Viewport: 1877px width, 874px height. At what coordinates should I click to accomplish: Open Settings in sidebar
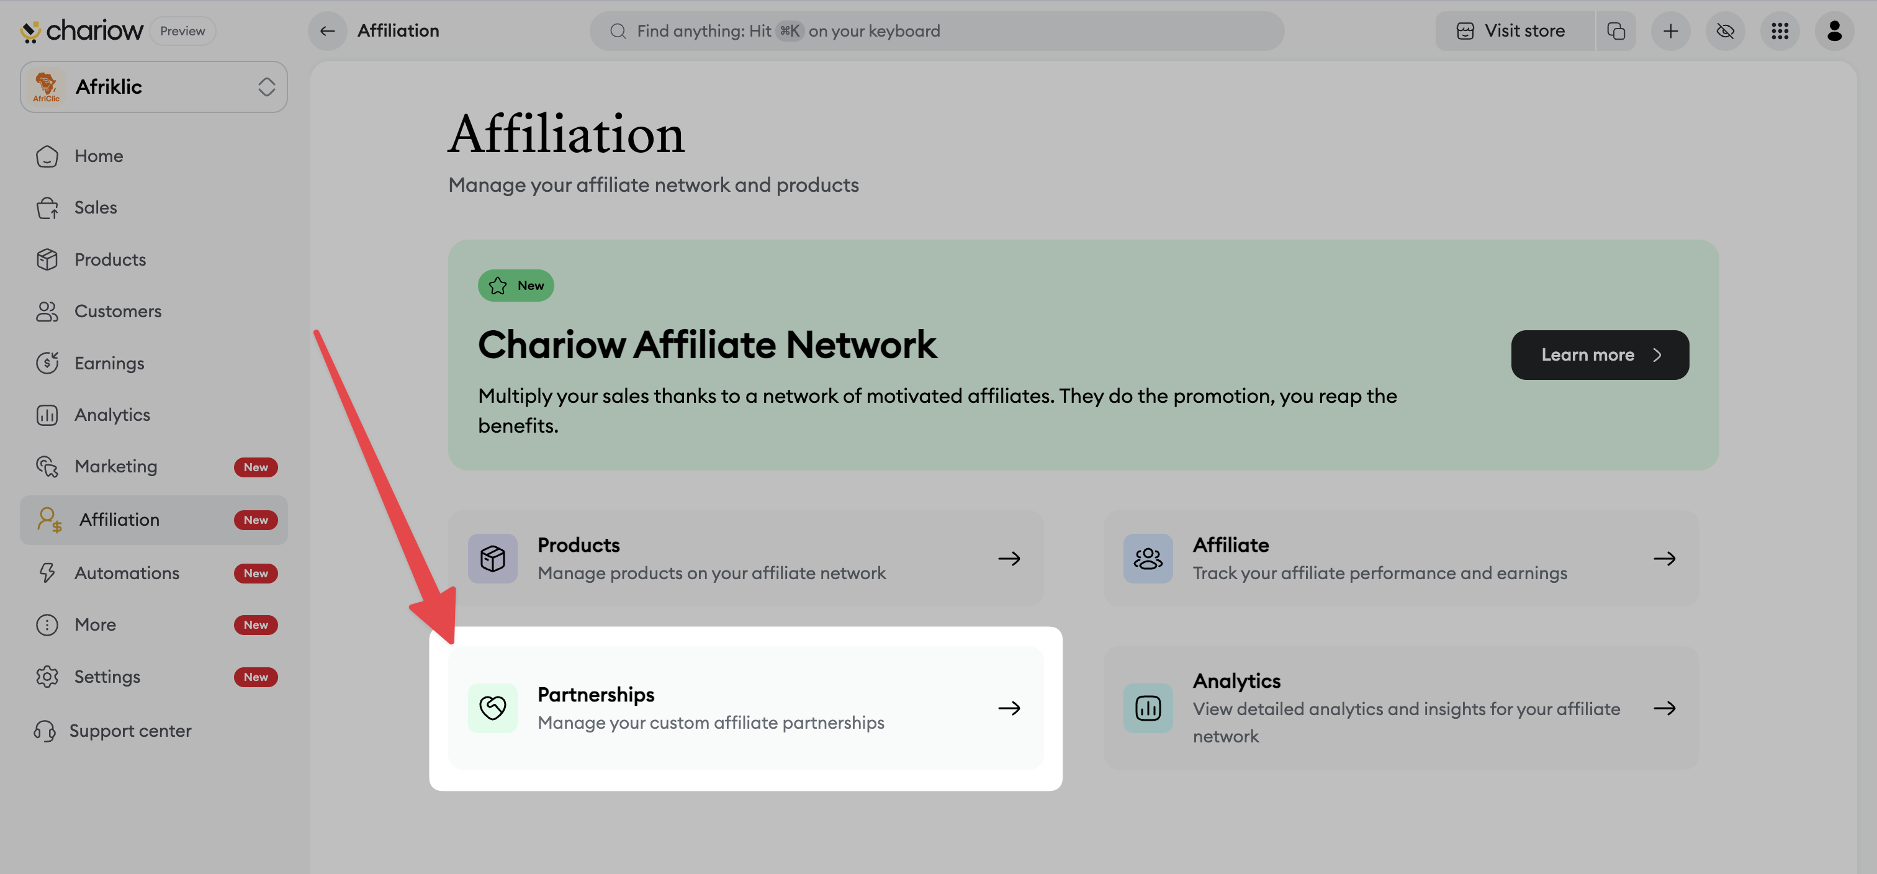tap(107, 677)
